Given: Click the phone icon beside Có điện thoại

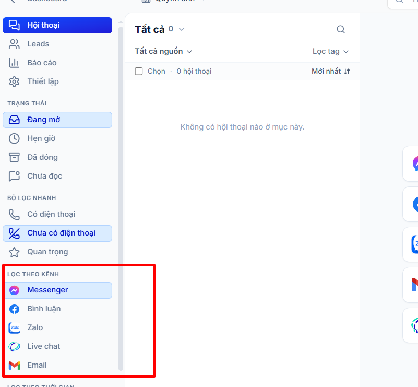Looking at the screenshot, I should 14,215.
